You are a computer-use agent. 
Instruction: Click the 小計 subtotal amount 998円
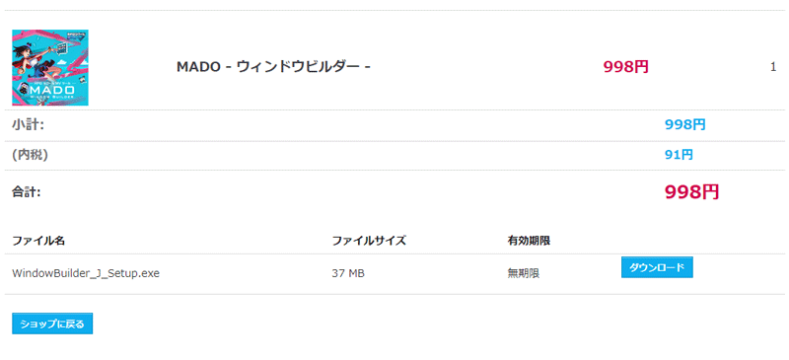click(x=684, y=125)
